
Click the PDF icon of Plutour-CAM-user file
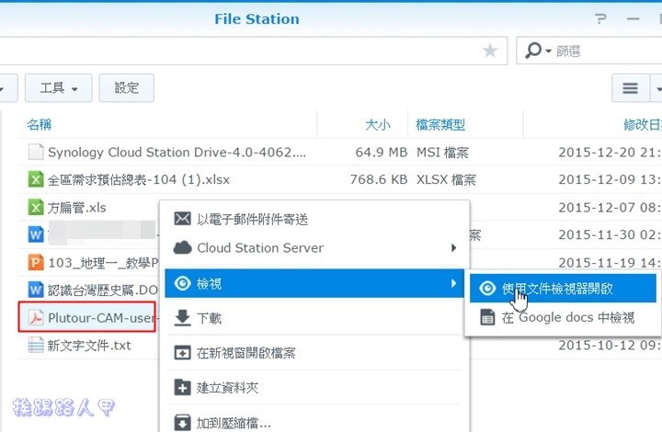tap(36, 318)
